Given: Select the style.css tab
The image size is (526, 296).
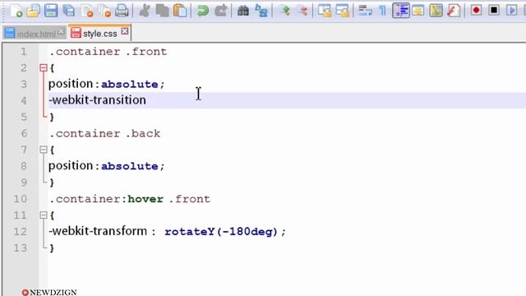Looking at the screenshot, I should (x=100, y=34).
